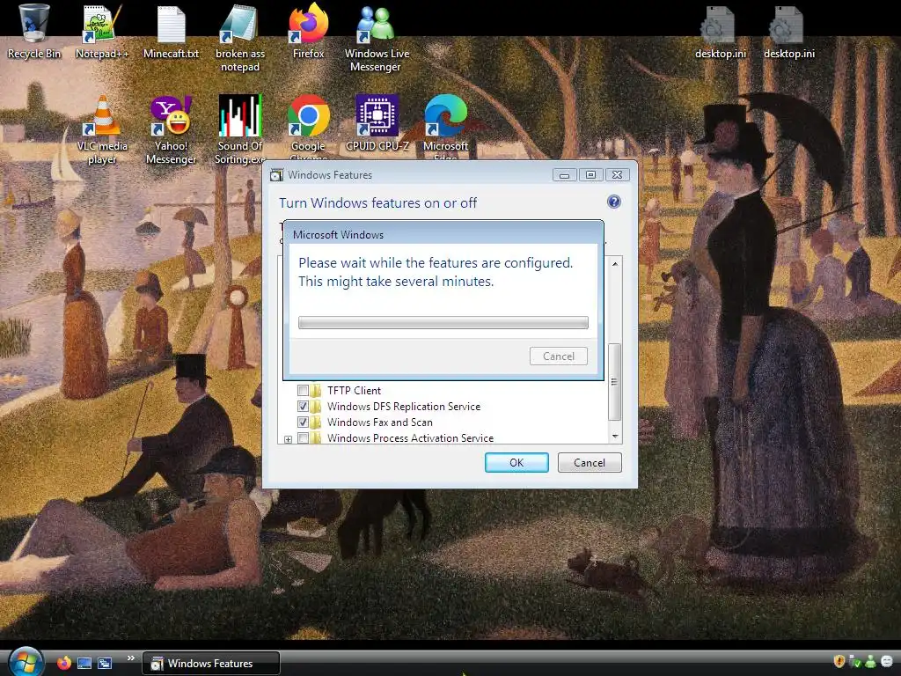This screenshot has height=676, width=901.
Task: Click OK in Windows Features dialog
Action: click(x=516, y=463)
